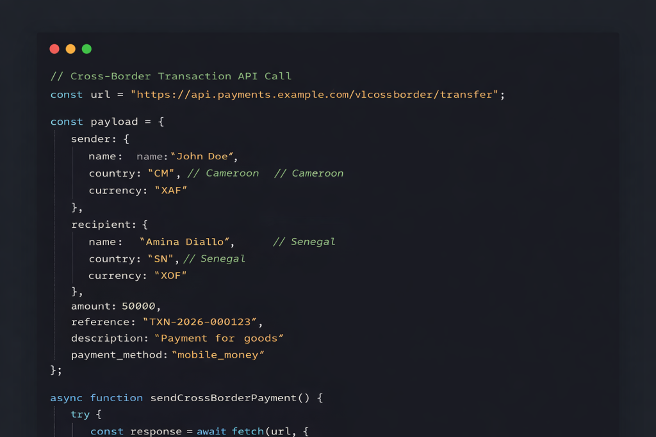
Task: Click the yellow minimize dot
Action: coord(70,49)
